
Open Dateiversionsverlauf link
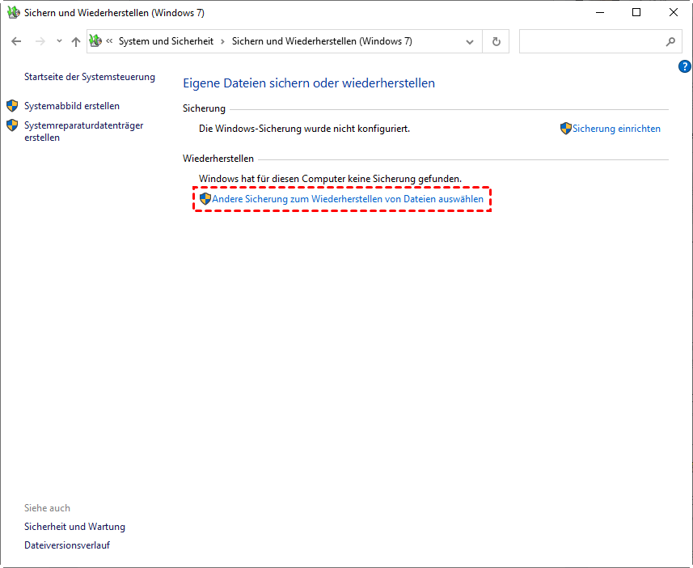(x=67, y=545)
